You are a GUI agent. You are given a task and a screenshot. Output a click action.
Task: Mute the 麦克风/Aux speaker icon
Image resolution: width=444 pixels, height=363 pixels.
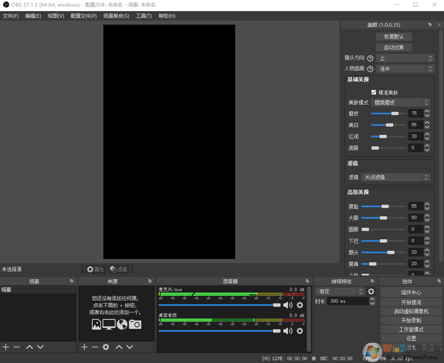click(x=288, y=305)
